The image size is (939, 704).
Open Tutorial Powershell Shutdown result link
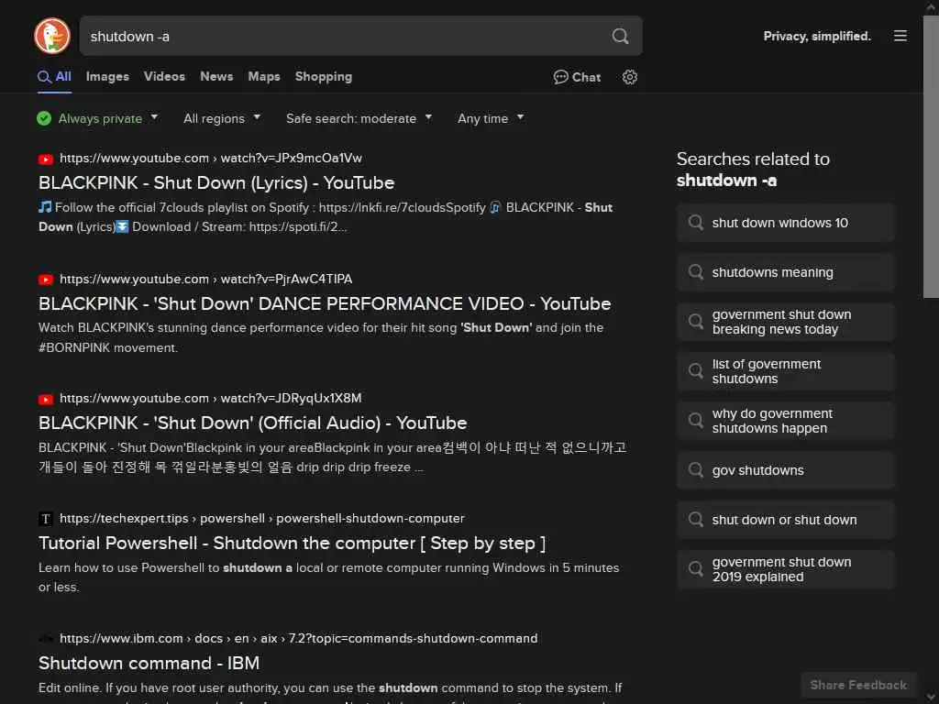pos(292,543)
